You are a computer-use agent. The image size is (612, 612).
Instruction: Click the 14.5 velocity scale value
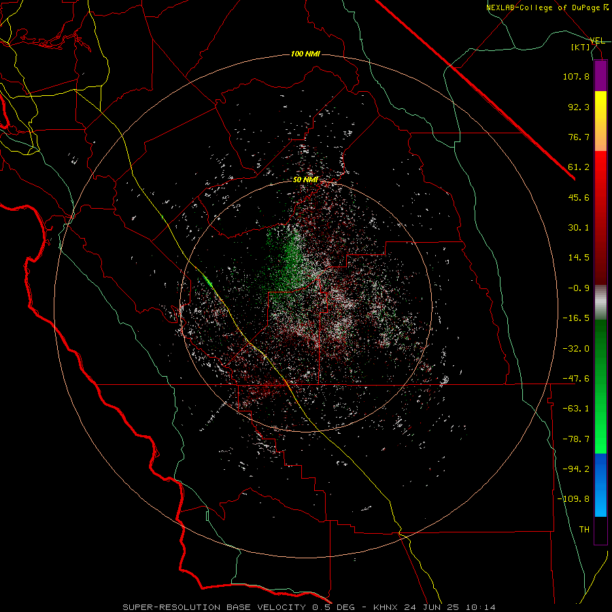tap(579, 257)
